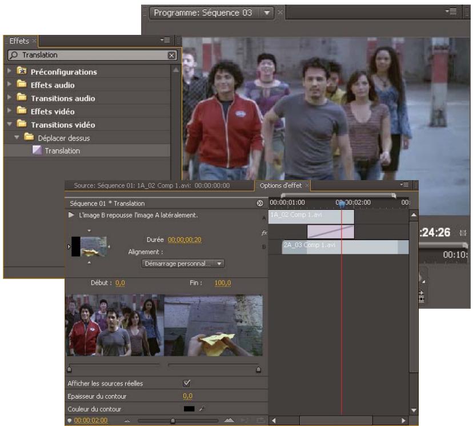Viewport: 473px width, 426px height.
Task: Click the trim monitor icon in Programme panel
Action: (x=422, y=297)
